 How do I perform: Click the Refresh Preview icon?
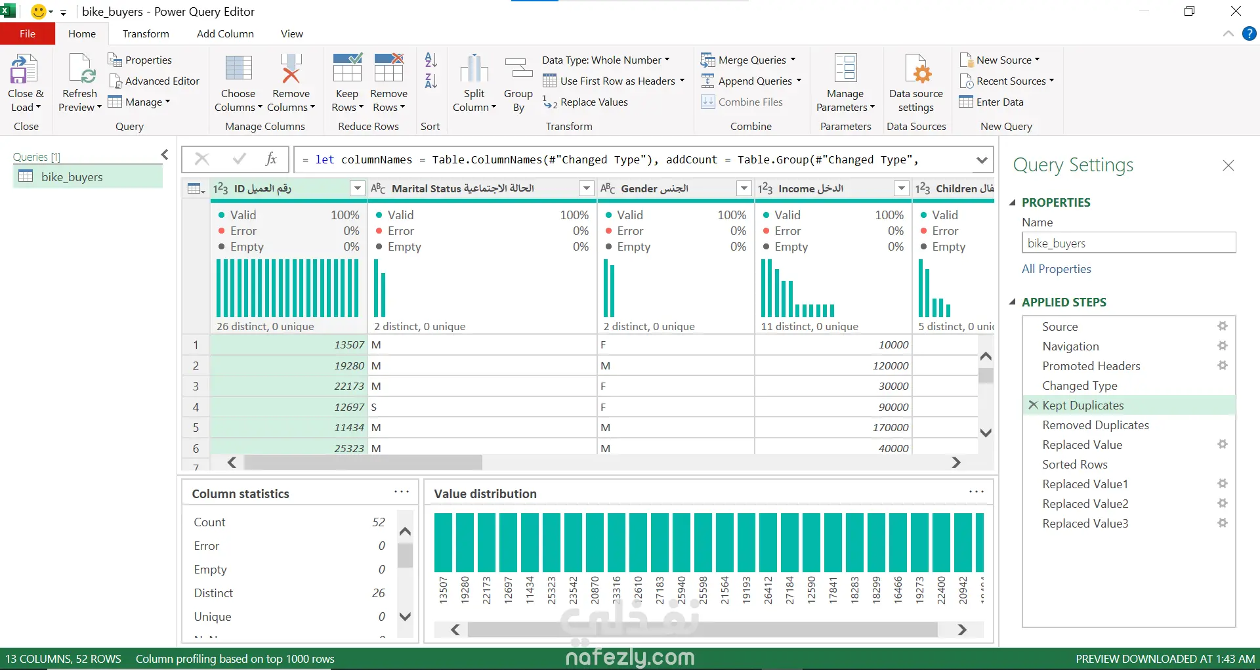[x=80, y=70]
